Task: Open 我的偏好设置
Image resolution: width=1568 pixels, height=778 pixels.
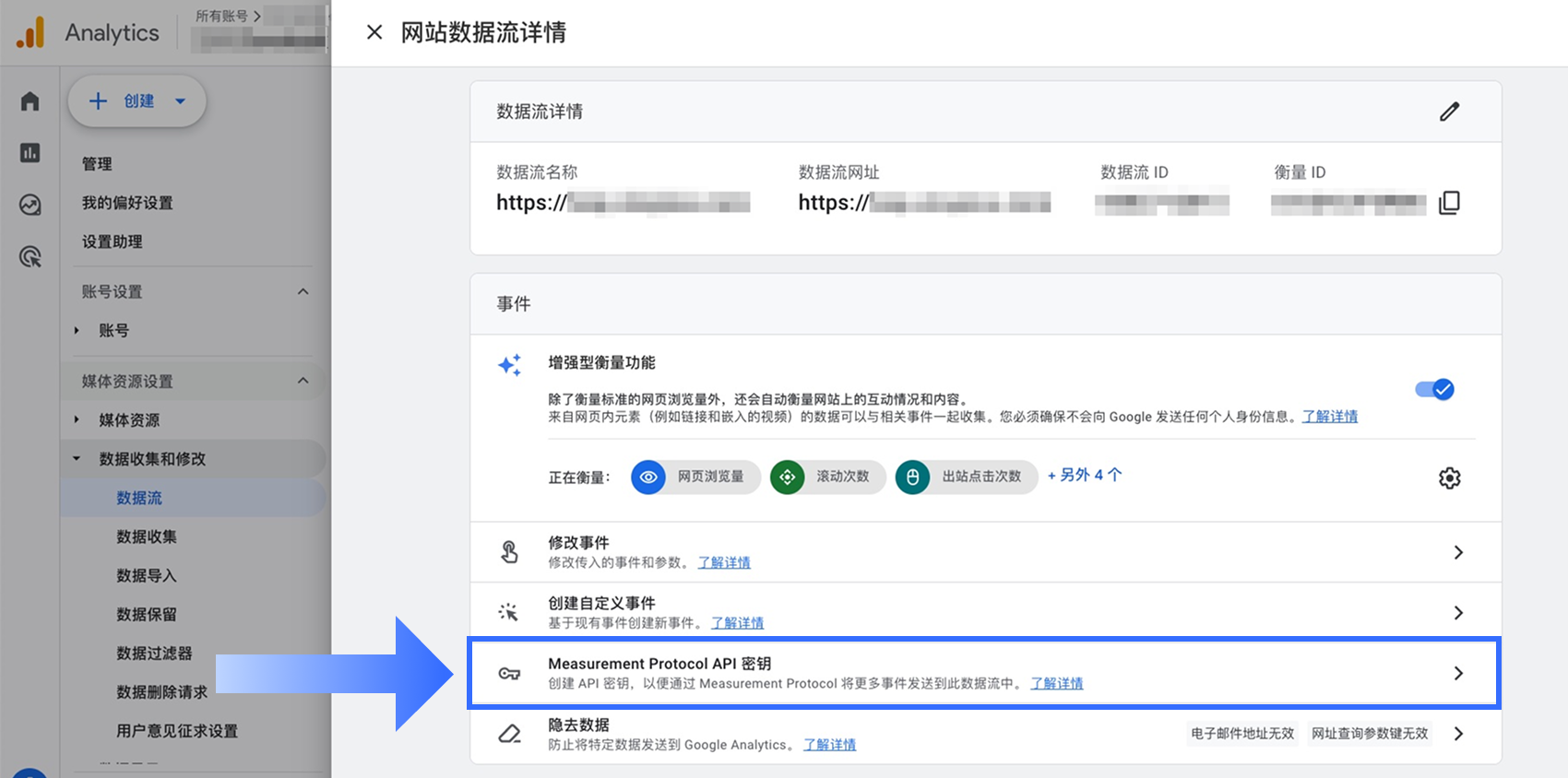Action: pos(127,203)
